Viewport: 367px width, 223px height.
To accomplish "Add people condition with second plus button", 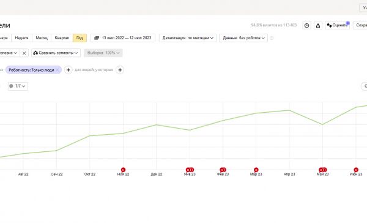I will 120,70.
